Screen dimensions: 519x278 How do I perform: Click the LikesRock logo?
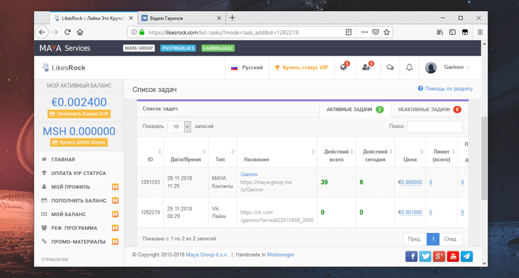[x=64, y=67]
